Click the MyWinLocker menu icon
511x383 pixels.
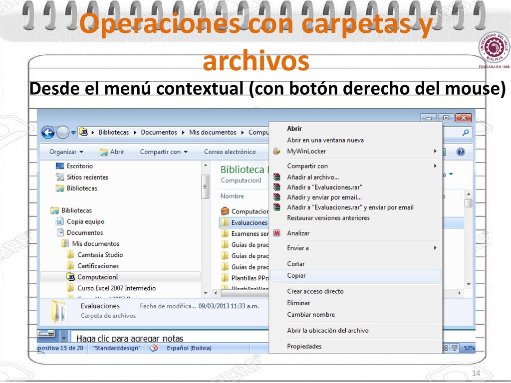pyautogui.click(x=276, y=151)
